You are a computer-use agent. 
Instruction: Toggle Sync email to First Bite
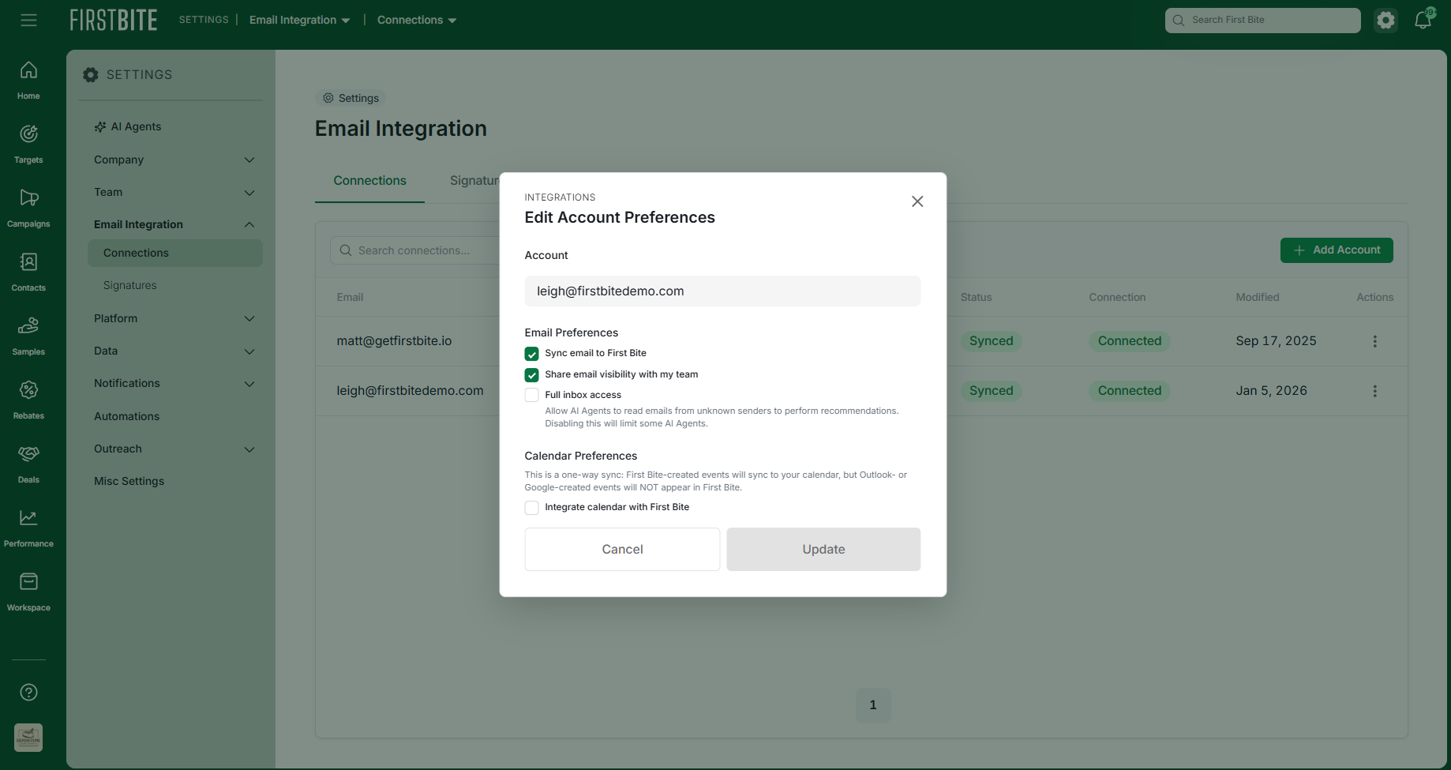(x=532, y=354)
